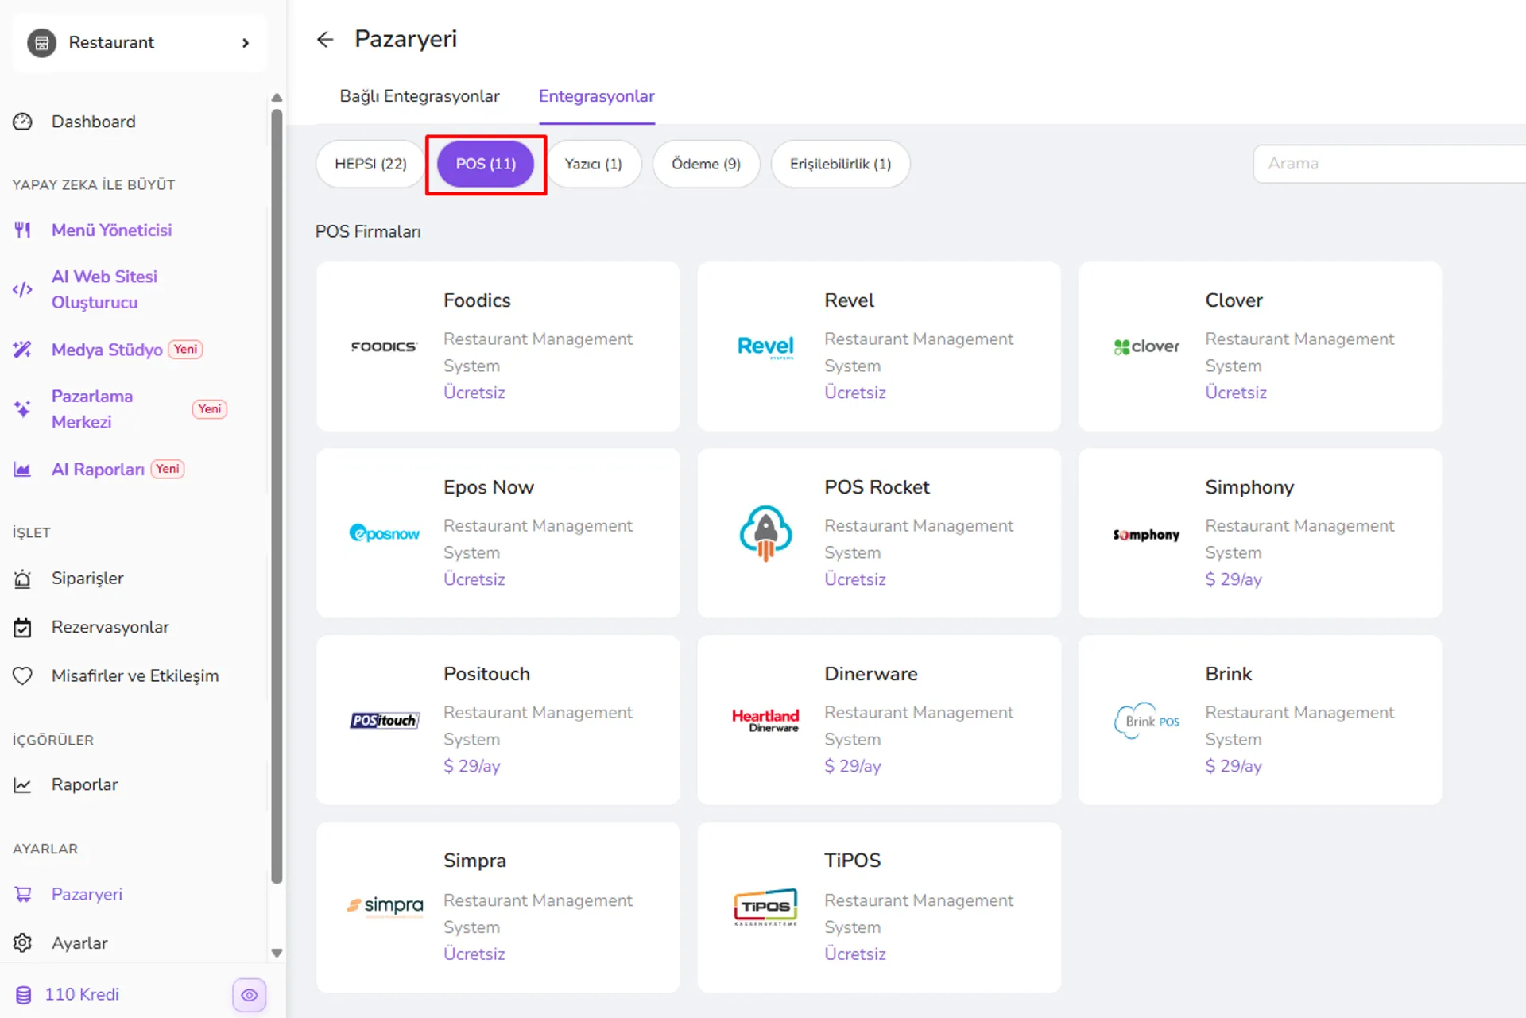This screenshot has width=1526, height=1018.
Task: Open the AI Web Sitesi Oluşturucu code icon
Action: [x=23, y=289]
